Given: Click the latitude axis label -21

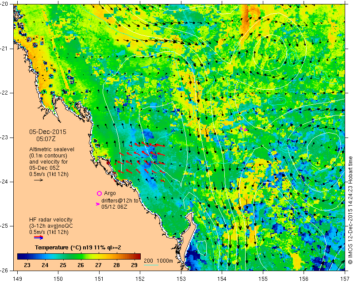Looking at the screenshot, I should [4, 49].
